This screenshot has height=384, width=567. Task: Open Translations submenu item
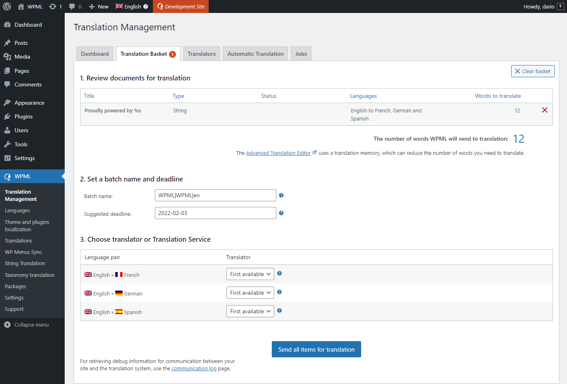point(19,241)
